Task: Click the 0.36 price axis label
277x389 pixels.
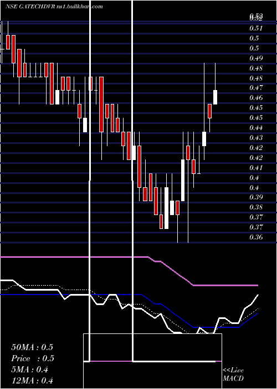Action: click(256, 237)
